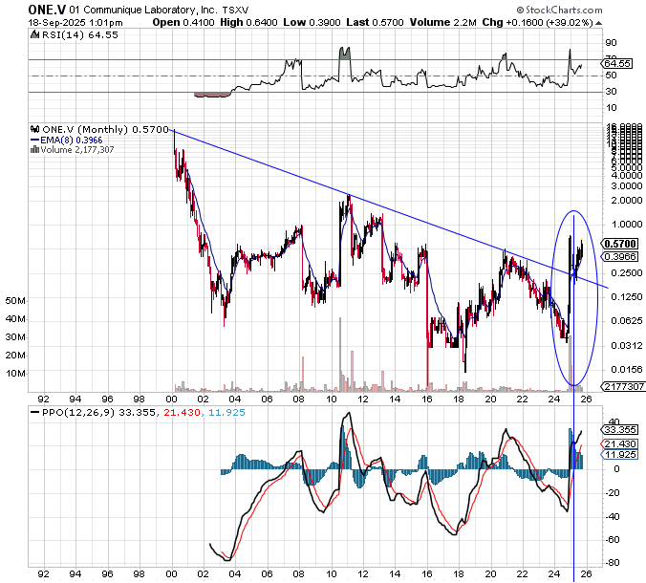Click the 2.0000 price axis label
The height and width of the screenshot is (583, 646).
click(627, 201)
